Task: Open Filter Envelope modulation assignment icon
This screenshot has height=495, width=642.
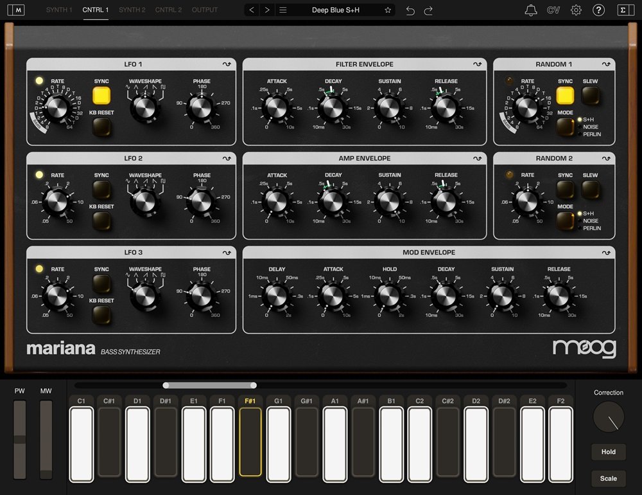Action: pos(477,64)
